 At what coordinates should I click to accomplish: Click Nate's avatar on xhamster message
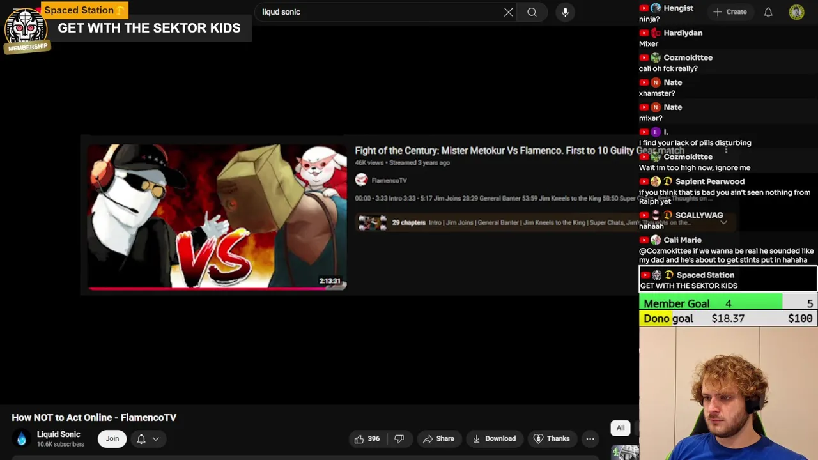click(x=656, y=82)
